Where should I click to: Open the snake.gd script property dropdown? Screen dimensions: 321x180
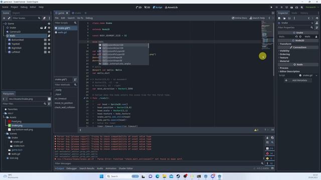[316, 75]
